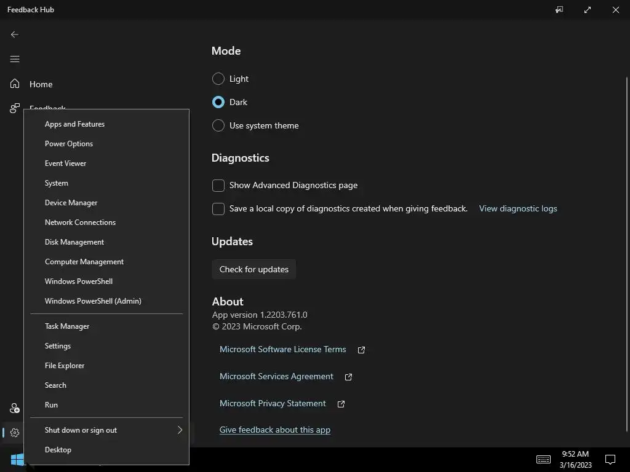This screenshot has width=630, height=472.
Task: Select Use system theme option
Action: (218, 125)
